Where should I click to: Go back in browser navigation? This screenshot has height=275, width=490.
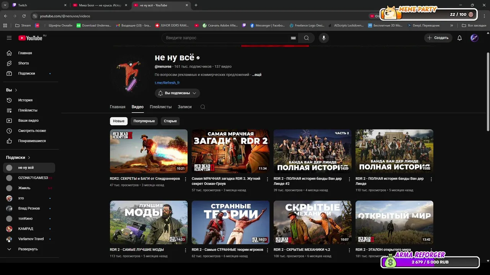coord(6,16)
